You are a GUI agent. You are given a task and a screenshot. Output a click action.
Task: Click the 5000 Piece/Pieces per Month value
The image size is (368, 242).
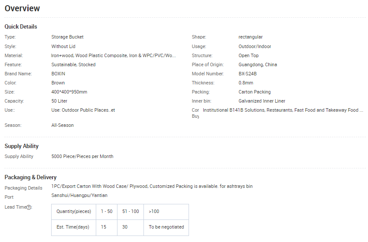(x=82, y=156)
